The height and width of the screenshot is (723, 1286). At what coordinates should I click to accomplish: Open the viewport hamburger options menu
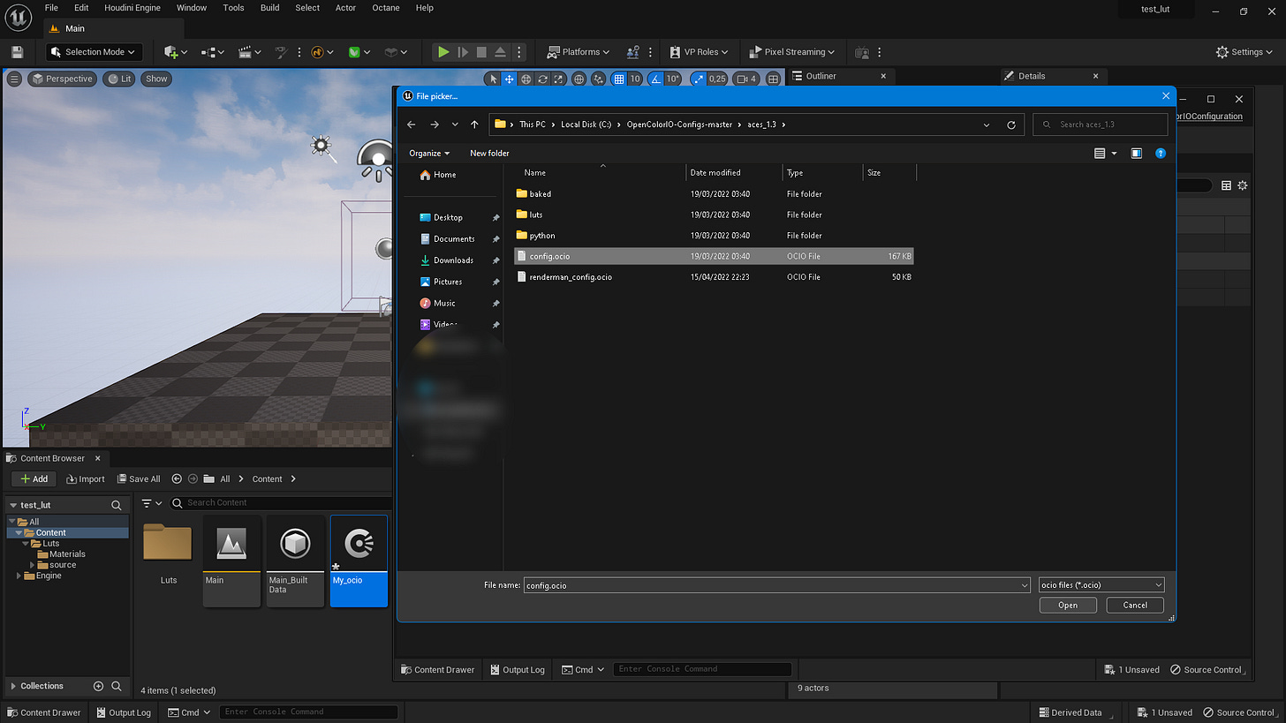click(x=14, y=79)
